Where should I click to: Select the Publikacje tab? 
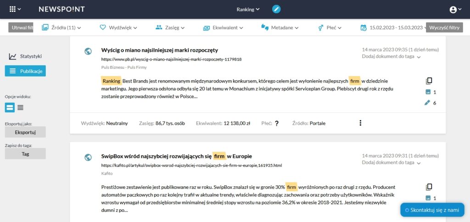[x=25, y=71]
